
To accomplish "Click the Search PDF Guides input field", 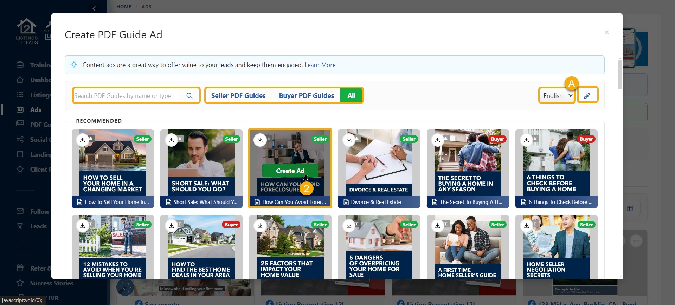I will (x=126, y=95).
